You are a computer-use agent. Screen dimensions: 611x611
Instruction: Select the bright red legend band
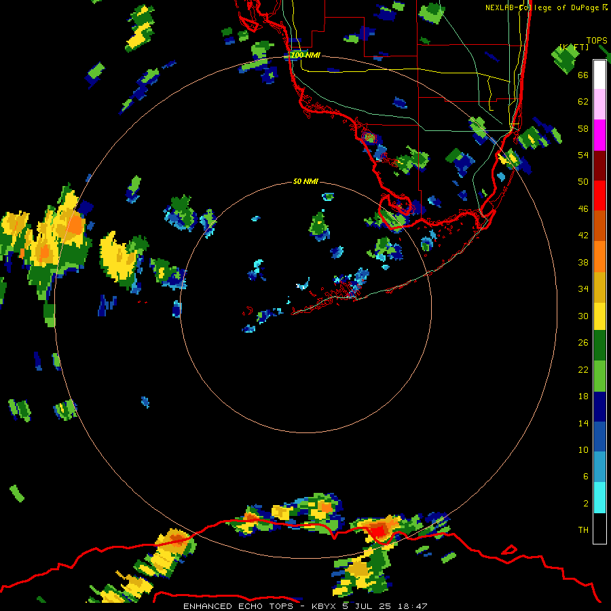point(599,196)
